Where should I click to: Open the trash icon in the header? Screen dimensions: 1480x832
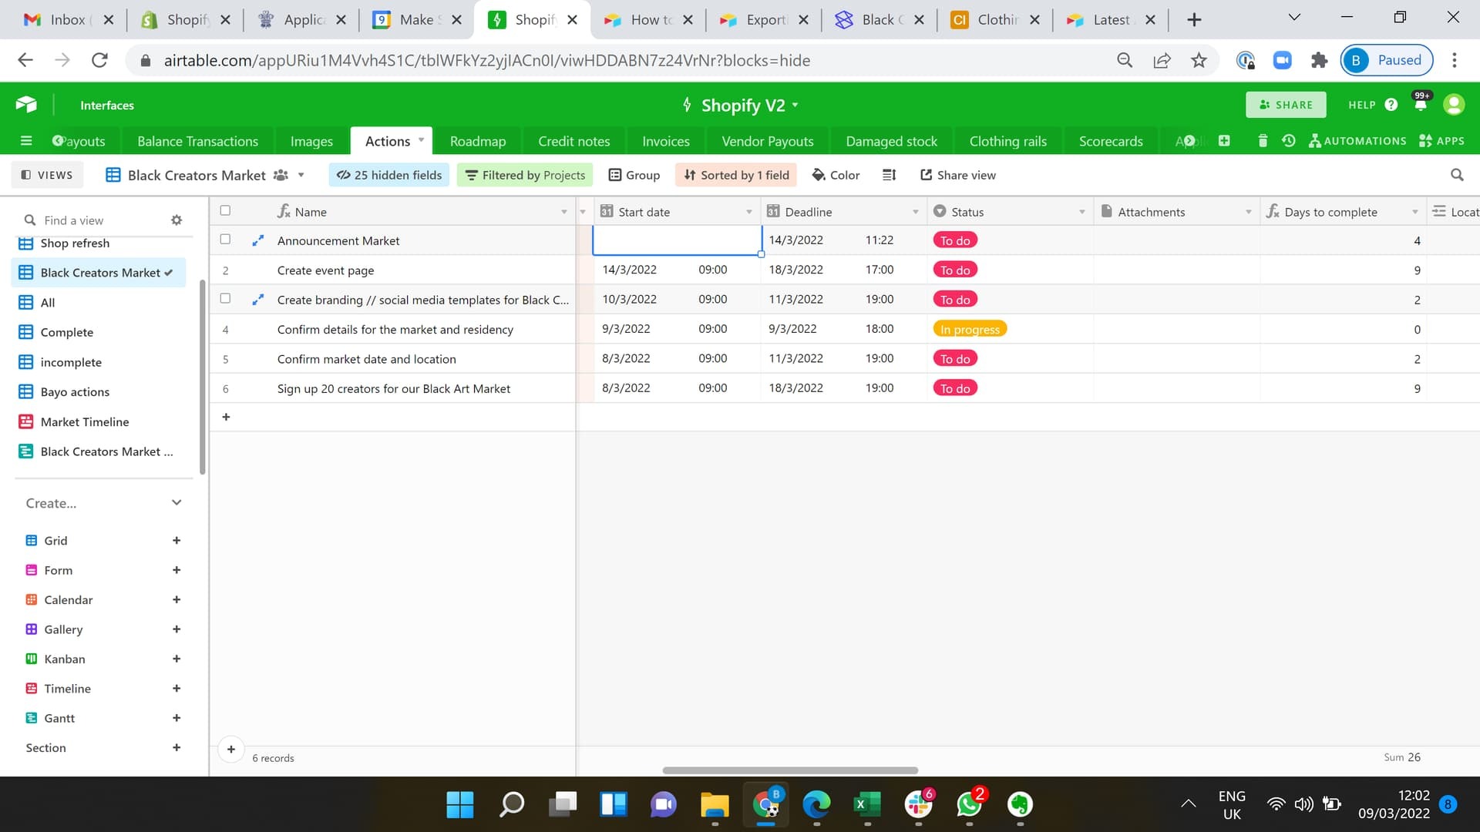point(1263,141)
